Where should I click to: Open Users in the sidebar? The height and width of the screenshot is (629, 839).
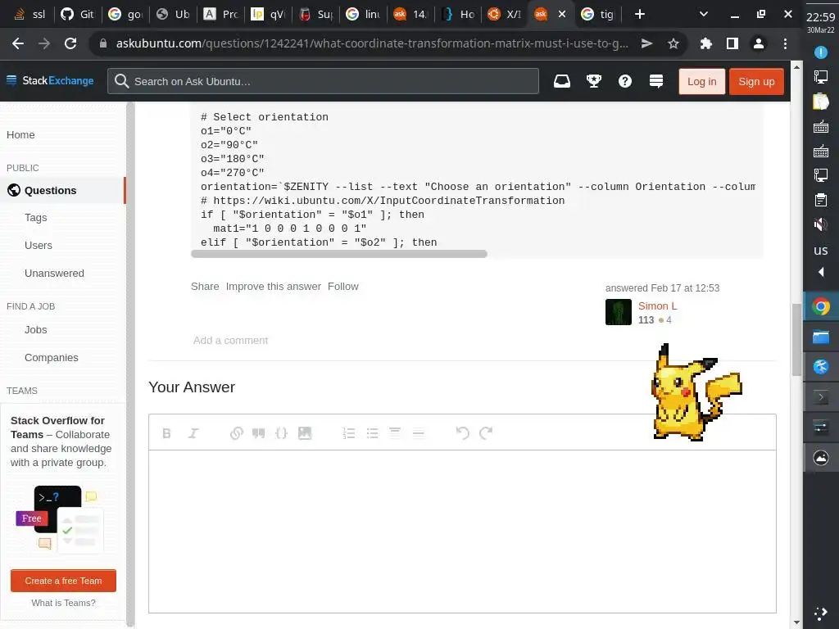[39, 246]
